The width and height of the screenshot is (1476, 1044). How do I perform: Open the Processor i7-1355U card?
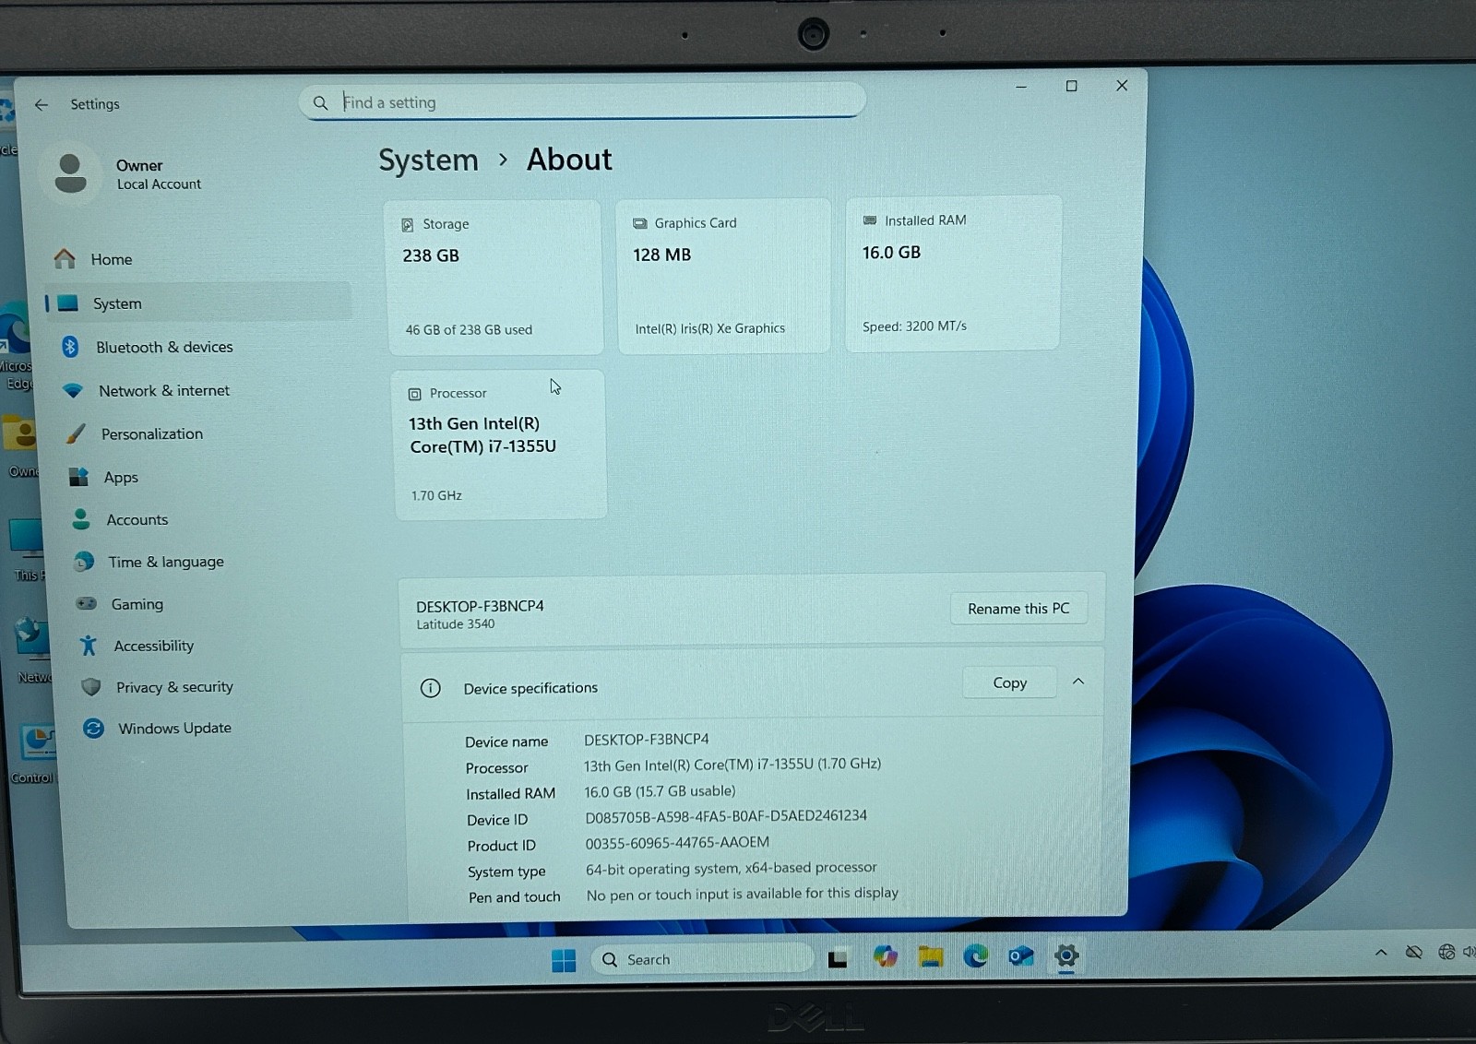point(499,445)
